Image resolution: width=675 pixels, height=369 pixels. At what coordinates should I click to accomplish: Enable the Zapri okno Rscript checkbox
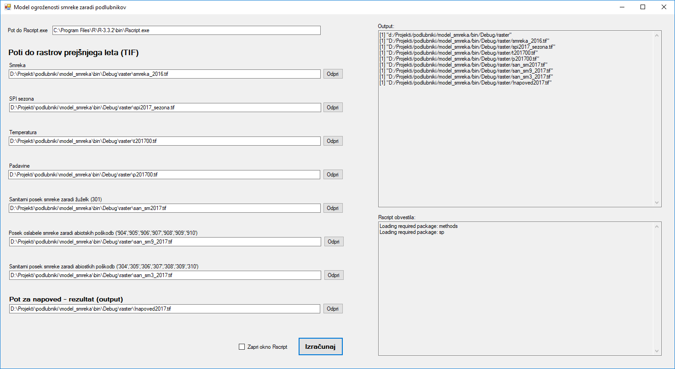coord(242,347)
